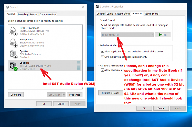Open the 16 bit, 48000 Hz format dropdown
The height and width of the screenshot is (127, 192).
coord(127,35)
